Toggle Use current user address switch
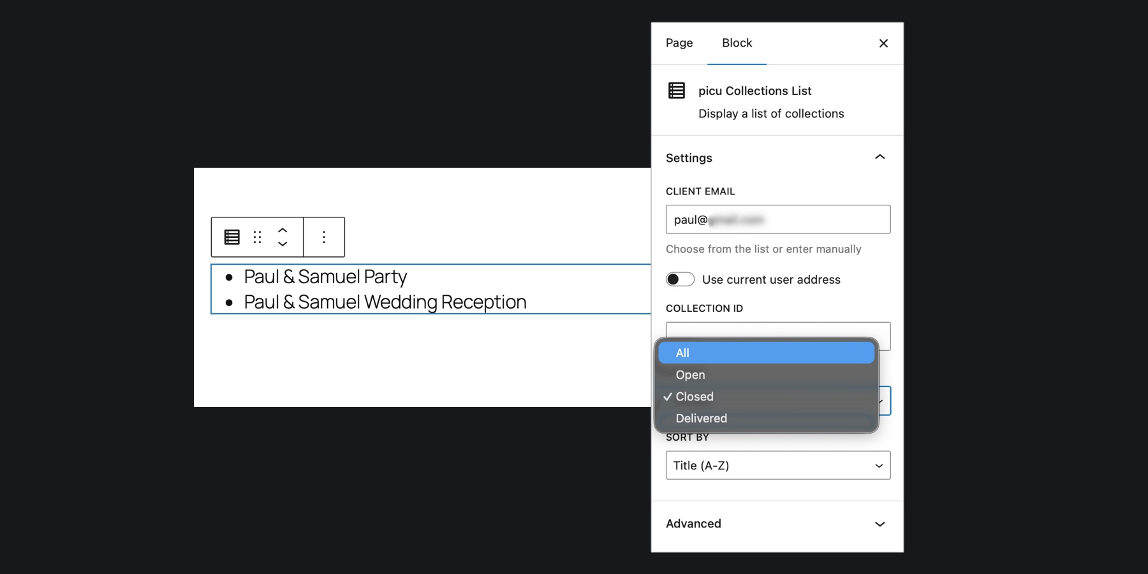This screenshot has width=1148, height=574. pyautogui.click(x=680, y=279)
